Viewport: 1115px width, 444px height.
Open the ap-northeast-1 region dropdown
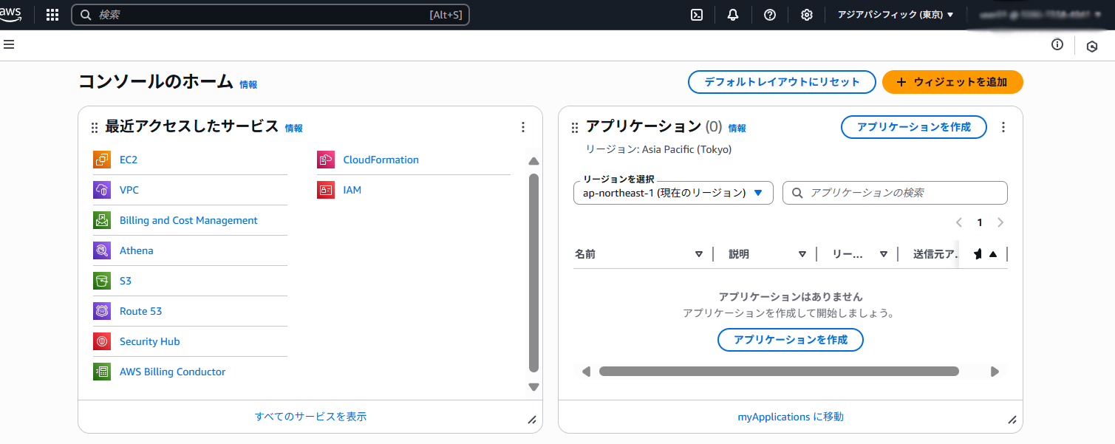click(672, 193)
